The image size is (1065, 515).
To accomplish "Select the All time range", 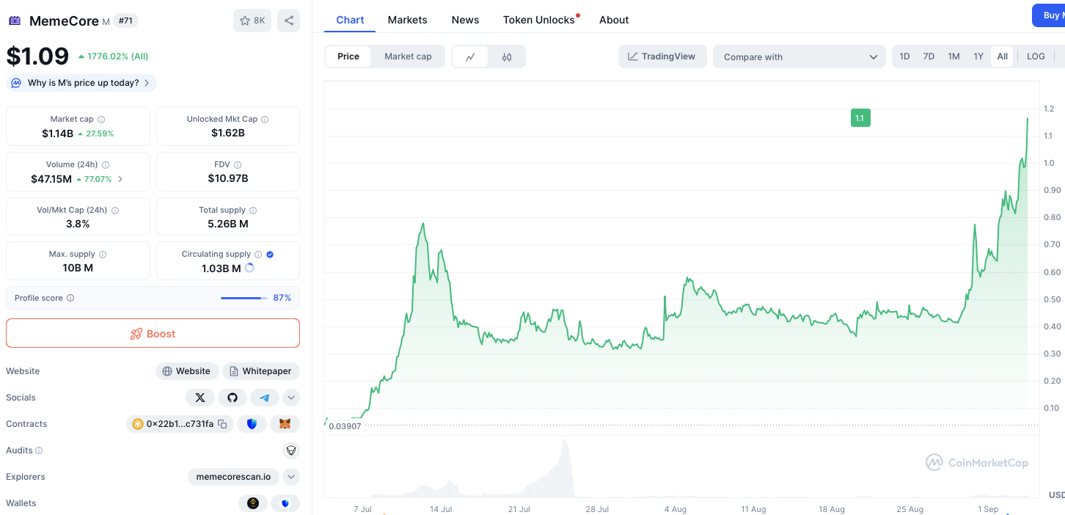I will [x=1003, y=56].
